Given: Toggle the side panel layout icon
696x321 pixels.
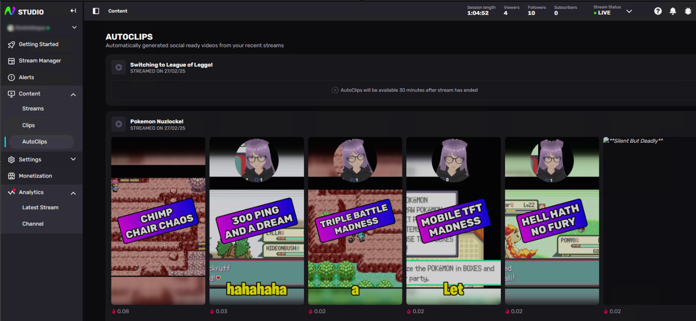Looking at the screenshot, I should 96,11.
